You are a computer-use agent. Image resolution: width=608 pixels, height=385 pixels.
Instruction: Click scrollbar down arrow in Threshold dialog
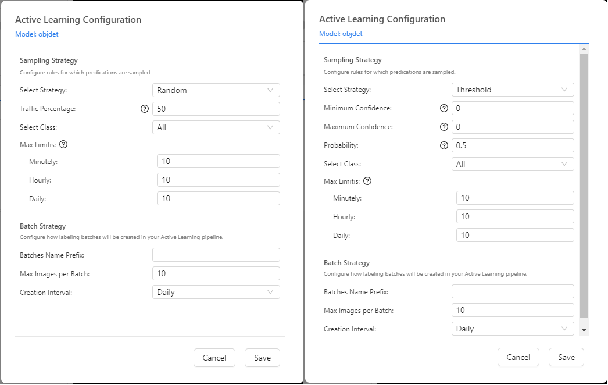pyautogui.click(x=584, y=330)
